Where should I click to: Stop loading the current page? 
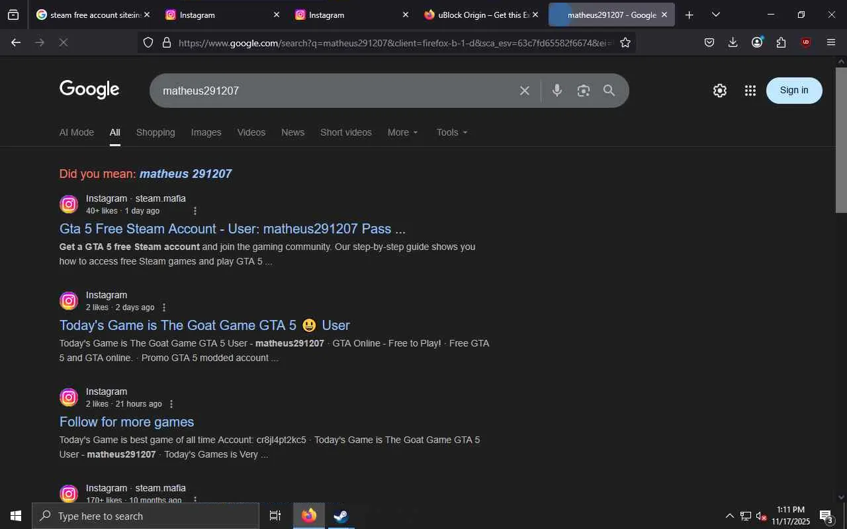click(x=64, y=42)
